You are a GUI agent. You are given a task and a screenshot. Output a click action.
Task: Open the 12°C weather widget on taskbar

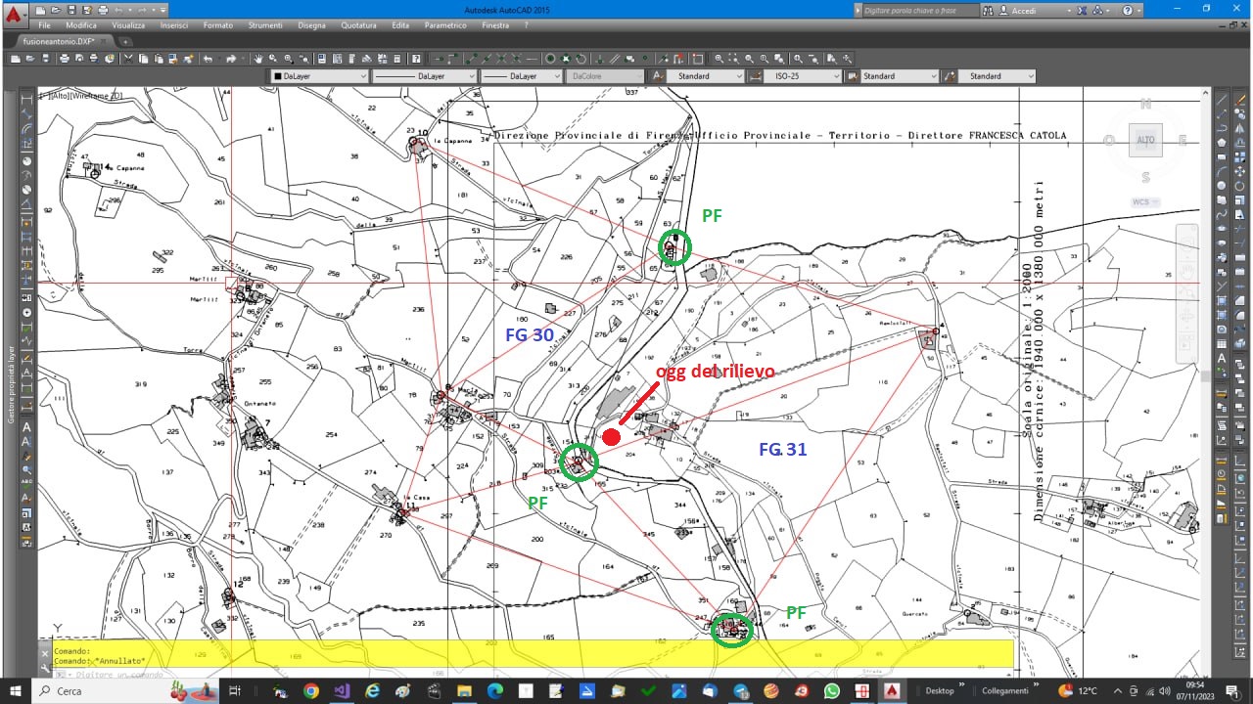(x=1077, y=691)
